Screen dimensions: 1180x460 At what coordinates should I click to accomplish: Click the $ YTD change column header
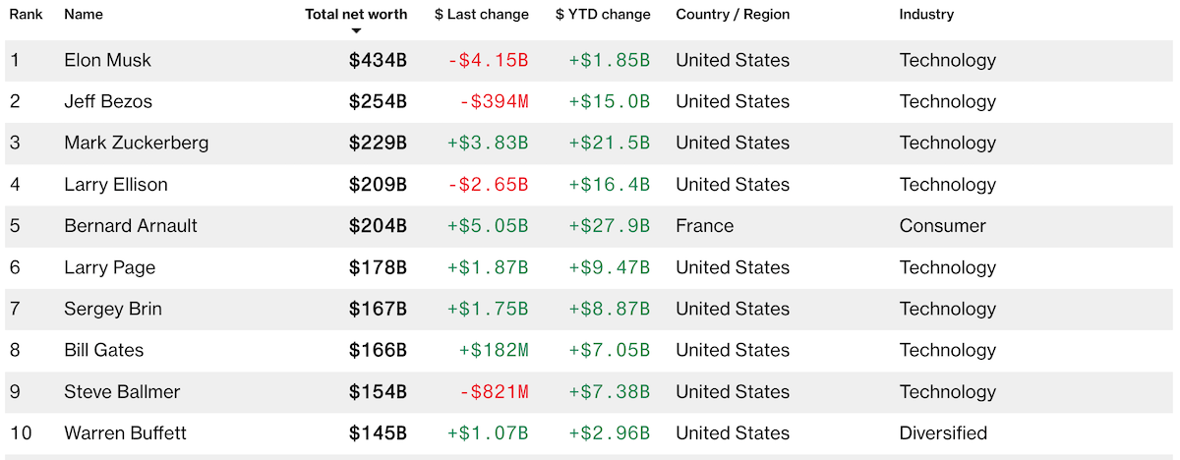tap(603, 15)
